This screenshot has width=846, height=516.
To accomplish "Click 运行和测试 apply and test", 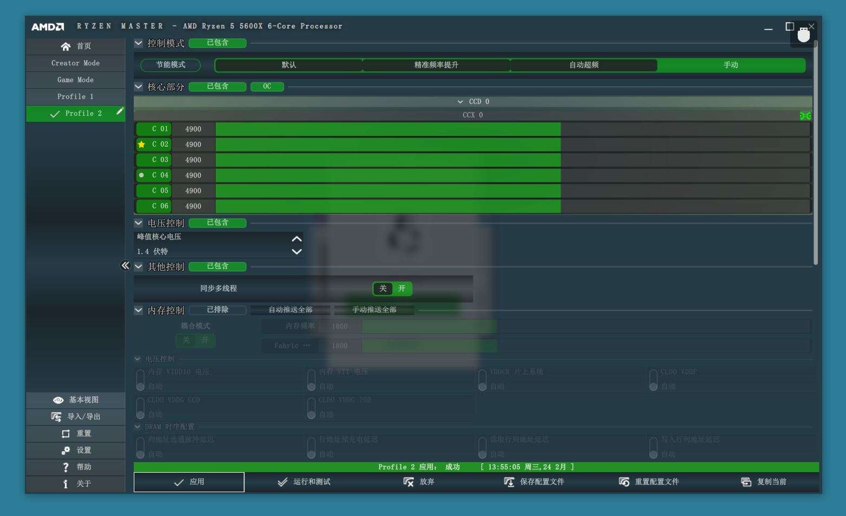I will tap(304, 482).
